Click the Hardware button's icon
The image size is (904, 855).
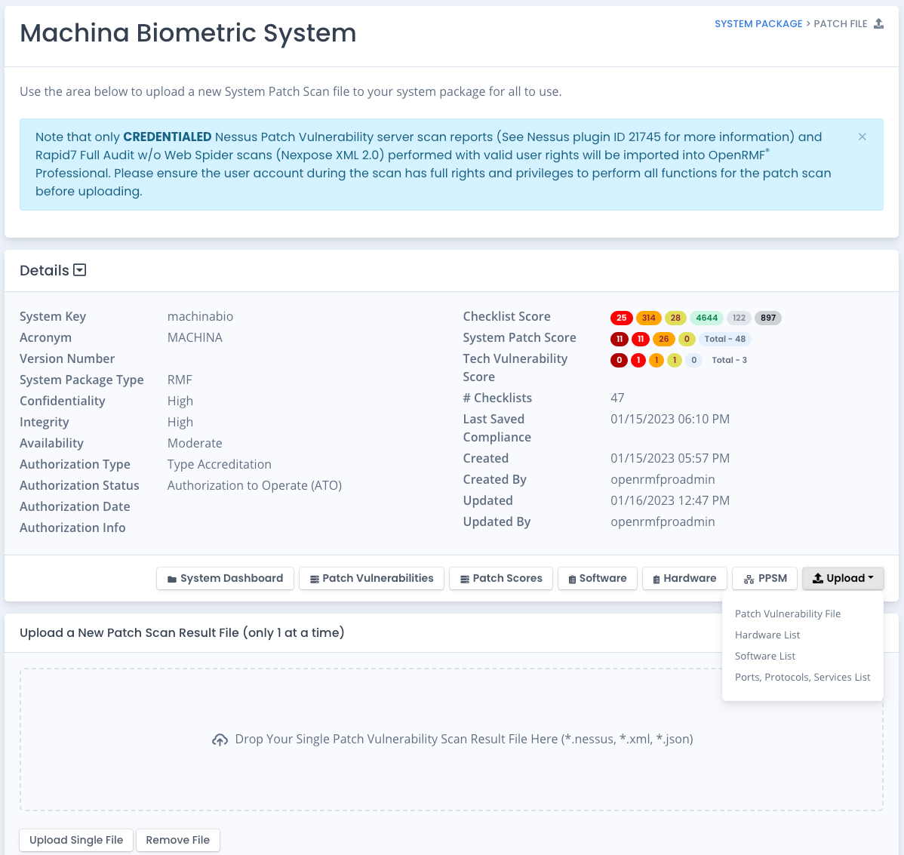click(656, 579)
